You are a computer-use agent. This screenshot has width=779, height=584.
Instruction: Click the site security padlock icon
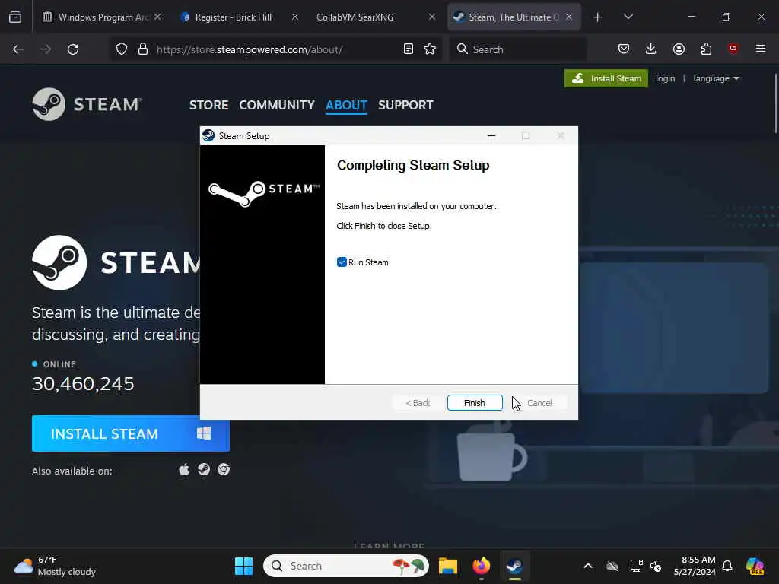tap(143, 49)
